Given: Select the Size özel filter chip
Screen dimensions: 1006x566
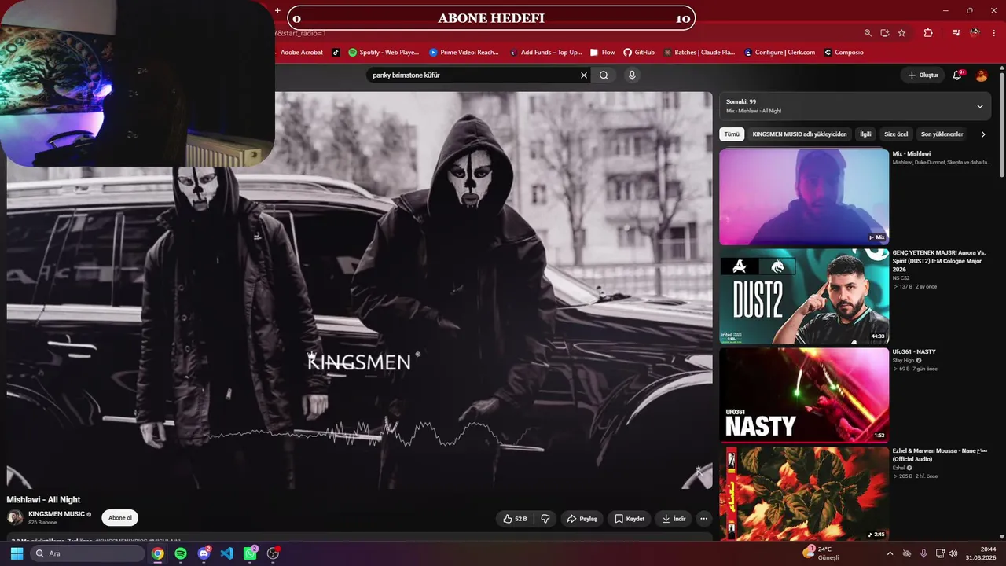Looking at the screenshot, I should [896, 134].
